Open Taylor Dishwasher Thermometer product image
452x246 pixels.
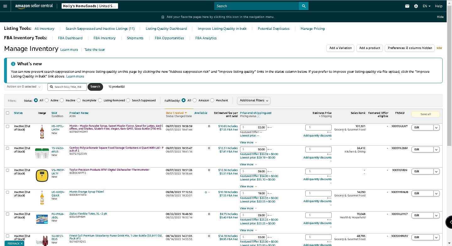pos(42,175)
